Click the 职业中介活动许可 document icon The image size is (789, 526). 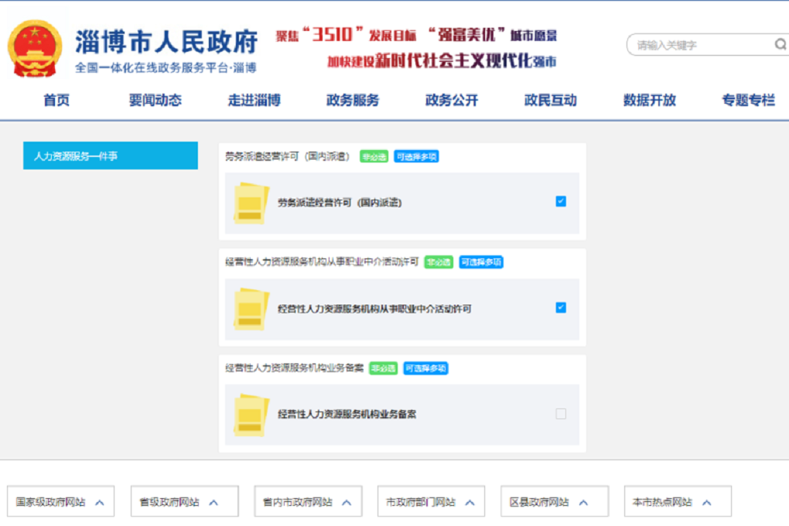click(x=251, y=309)
